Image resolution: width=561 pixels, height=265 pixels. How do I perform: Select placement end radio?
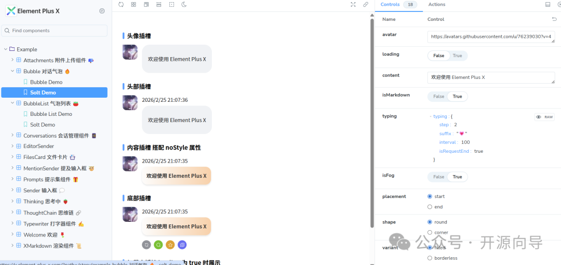[430, 207]
